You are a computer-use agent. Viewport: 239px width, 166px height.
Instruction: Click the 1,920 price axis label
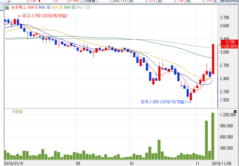point(224,100)
